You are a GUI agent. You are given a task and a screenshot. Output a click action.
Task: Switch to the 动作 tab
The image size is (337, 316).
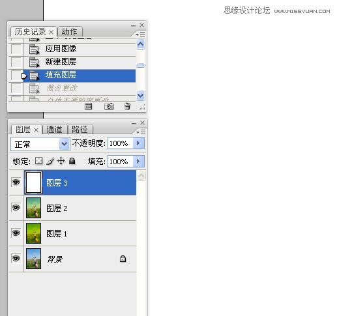[69, 32]
